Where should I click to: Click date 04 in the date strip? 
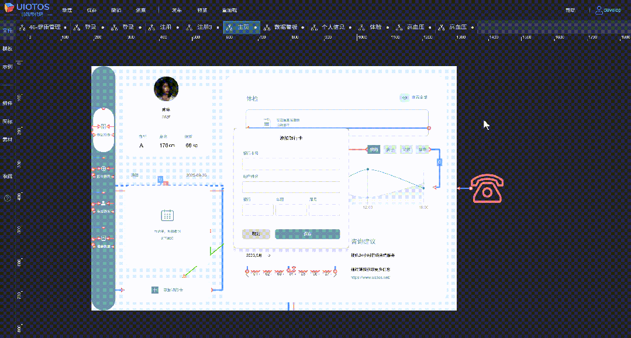point(291,274)
